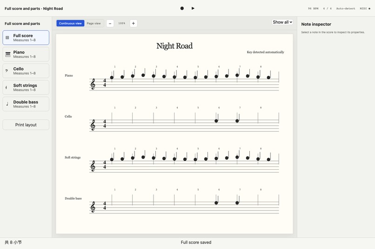Select Double bass note in measure 7
The image size is (375, 249).
click(x=237, y=203)
